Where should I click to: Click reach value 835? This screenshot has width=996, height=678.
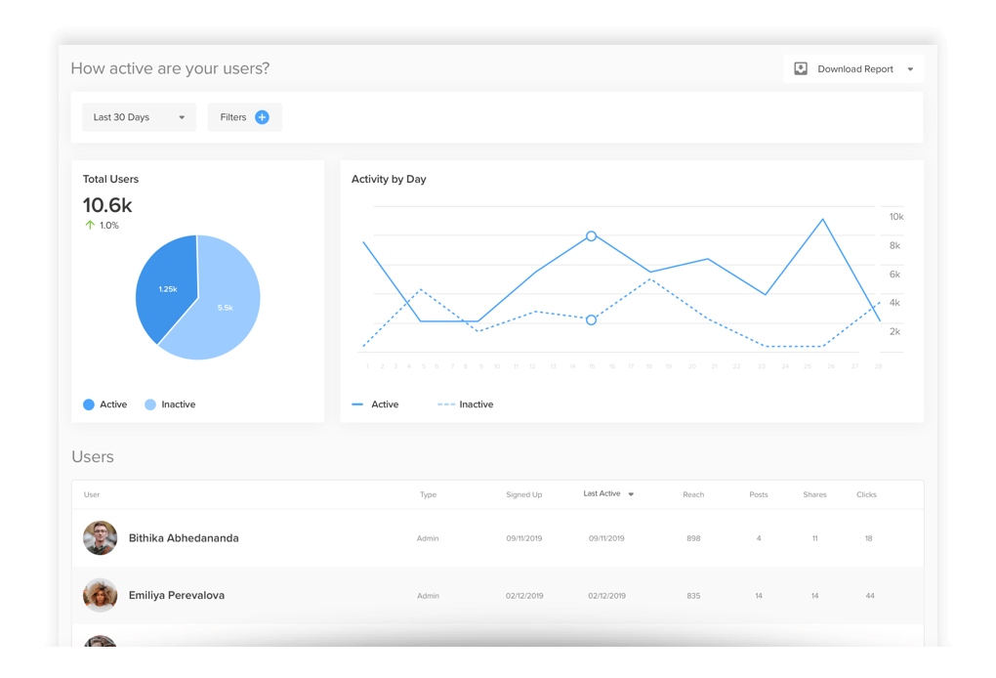click(693, 595)
